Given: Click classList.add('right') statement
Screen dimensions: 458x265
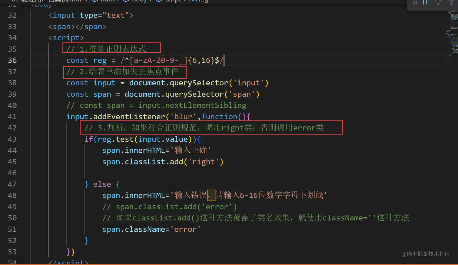Looking at the screenshot, I should pyautogui.click(x=163, y=162).
